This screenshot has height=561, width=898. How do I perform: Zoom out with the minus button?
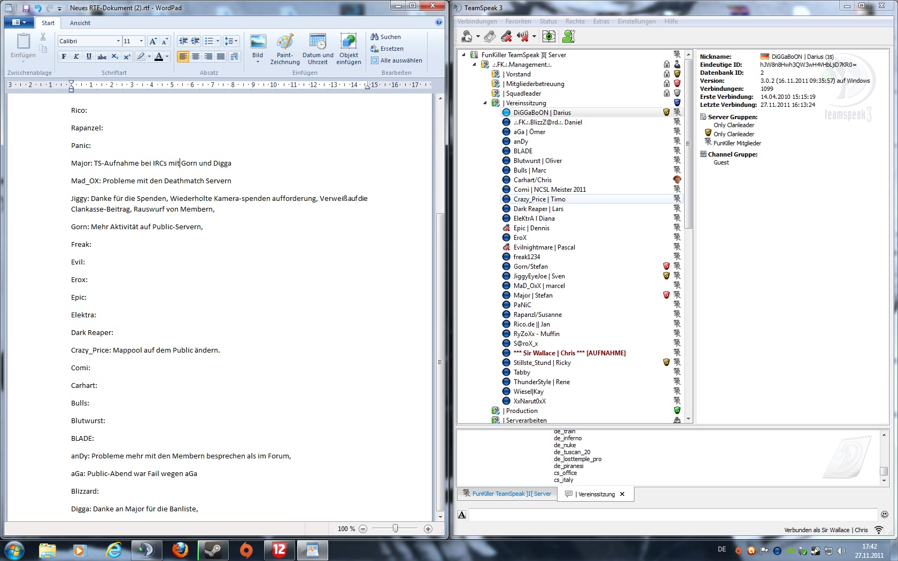pyautogui.click(x=363, y=529)
